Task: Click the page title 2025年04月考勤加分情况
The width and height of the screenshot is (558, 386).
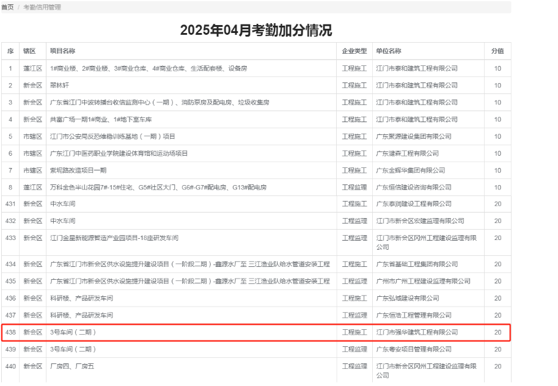Action: tap(256, 31)
